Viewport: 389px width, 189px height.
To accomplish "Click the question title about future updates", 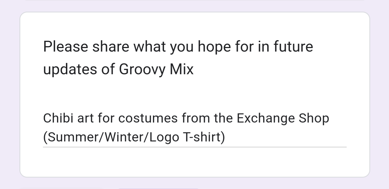I will click(178, 58).
